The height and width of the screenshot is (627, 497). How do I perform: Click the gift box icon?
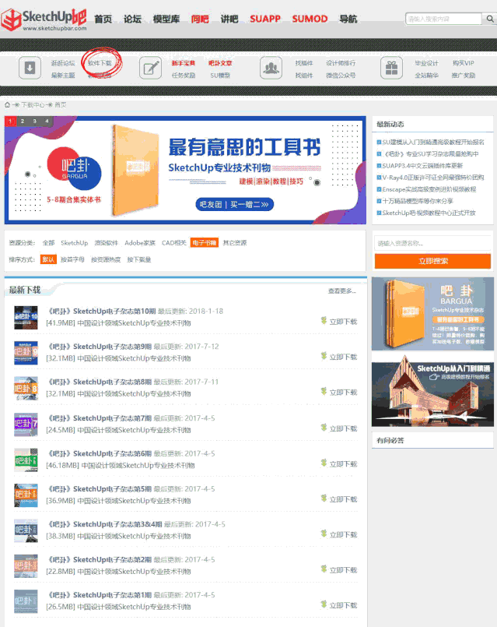[390, 69]
